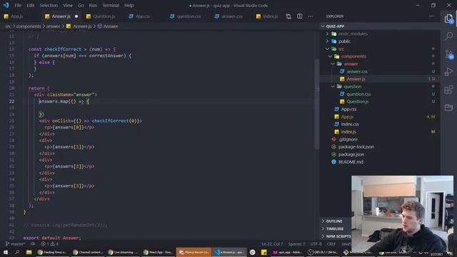Click the folder icon at the bottom of the activity bar
457x257 pixels.
(x=449, y=107)
